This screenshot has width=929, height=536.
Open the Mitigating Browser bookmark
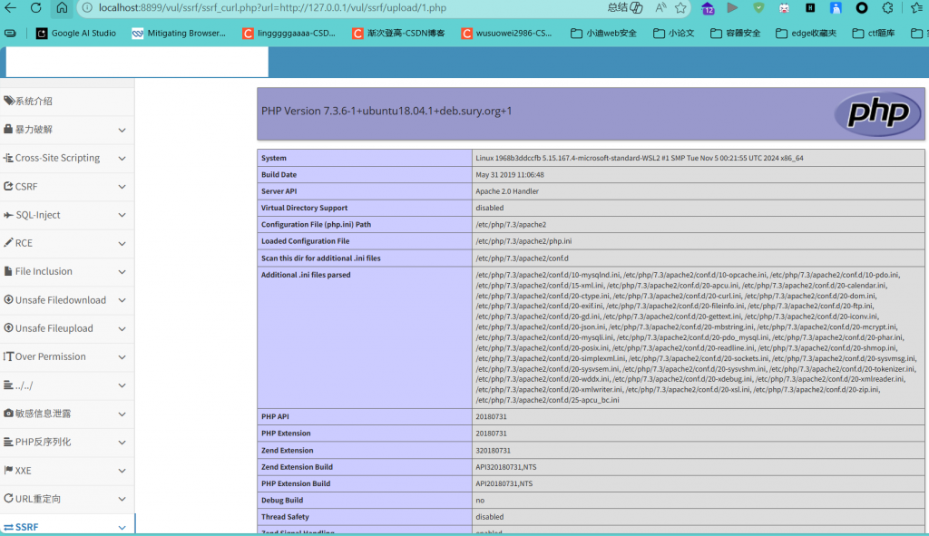tap(180, 34)
